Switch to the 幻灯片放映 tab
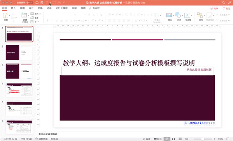The image size is (233, 141). 62,8
